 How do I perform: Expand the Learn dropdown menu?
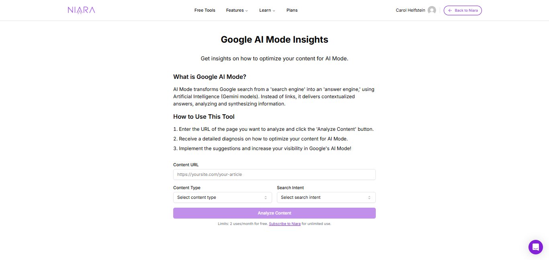(267, 10)
